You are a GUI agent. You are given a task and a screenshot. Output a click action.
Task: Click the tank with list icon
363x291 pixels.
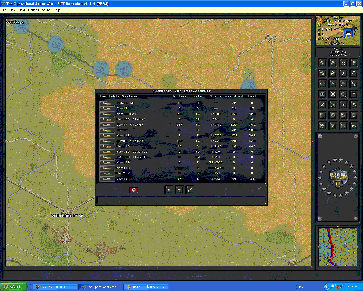(333, 126)
